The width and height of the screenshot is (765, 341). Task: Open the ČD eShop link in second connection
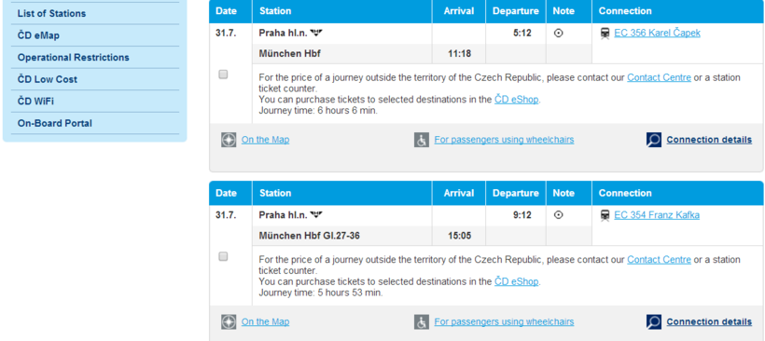(517, 281)
